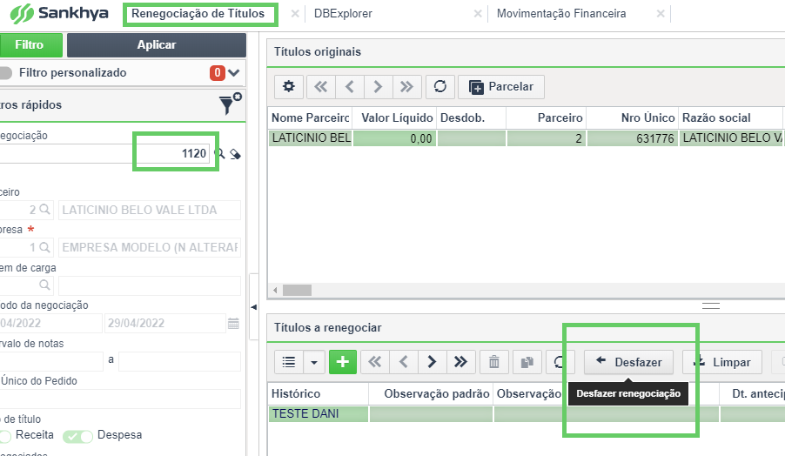Click Desfazer renegociação button
Viewport: 785px width, 456px height.
pos(629,362)
